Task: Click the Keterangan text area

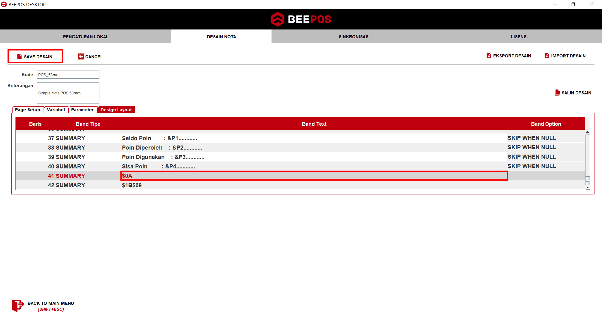Action: point(68,93)
